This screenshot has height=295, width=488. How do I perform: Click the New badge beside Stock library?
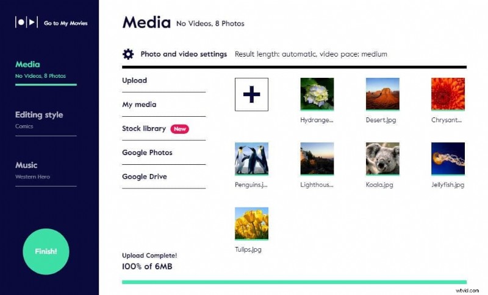(179, 129)
